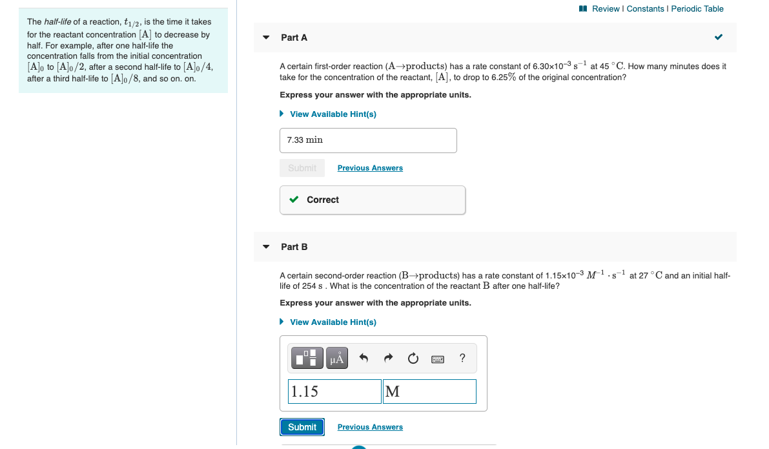Click the M units input field

click(x=429, y=391)
